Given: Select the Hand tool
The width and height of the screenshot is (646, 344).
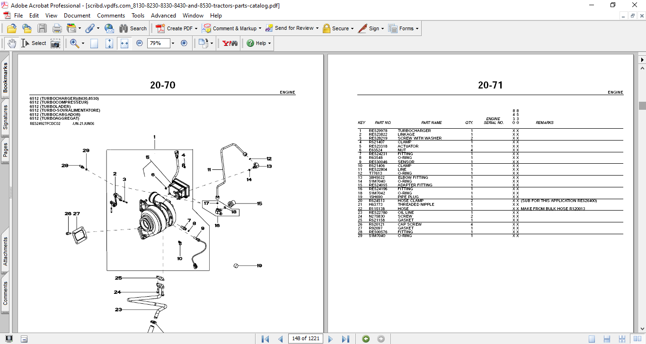Looking at the screenshot, I should [12, 43].
